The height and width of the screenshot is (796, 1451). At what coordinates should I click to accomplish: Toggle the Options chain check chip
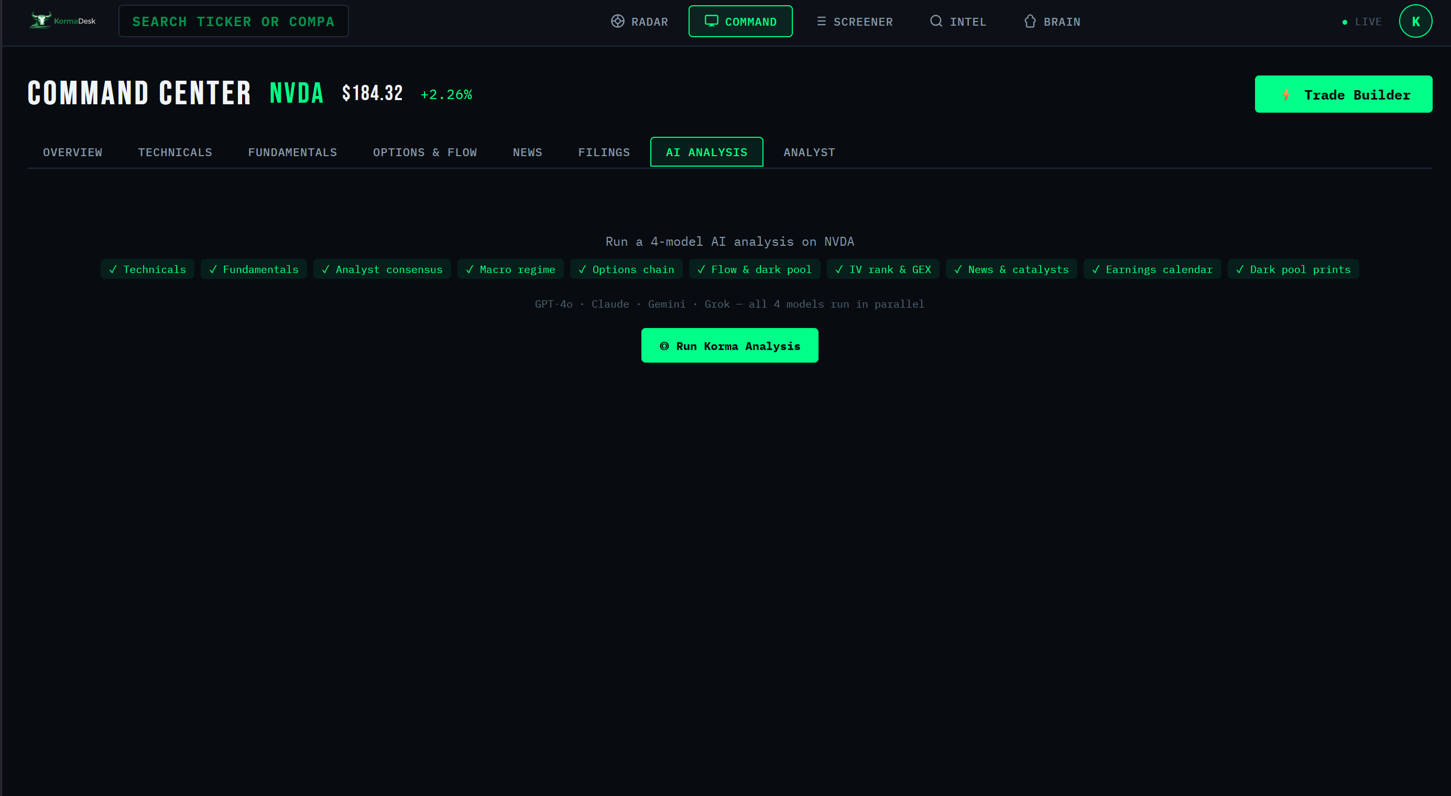point(626,269)
